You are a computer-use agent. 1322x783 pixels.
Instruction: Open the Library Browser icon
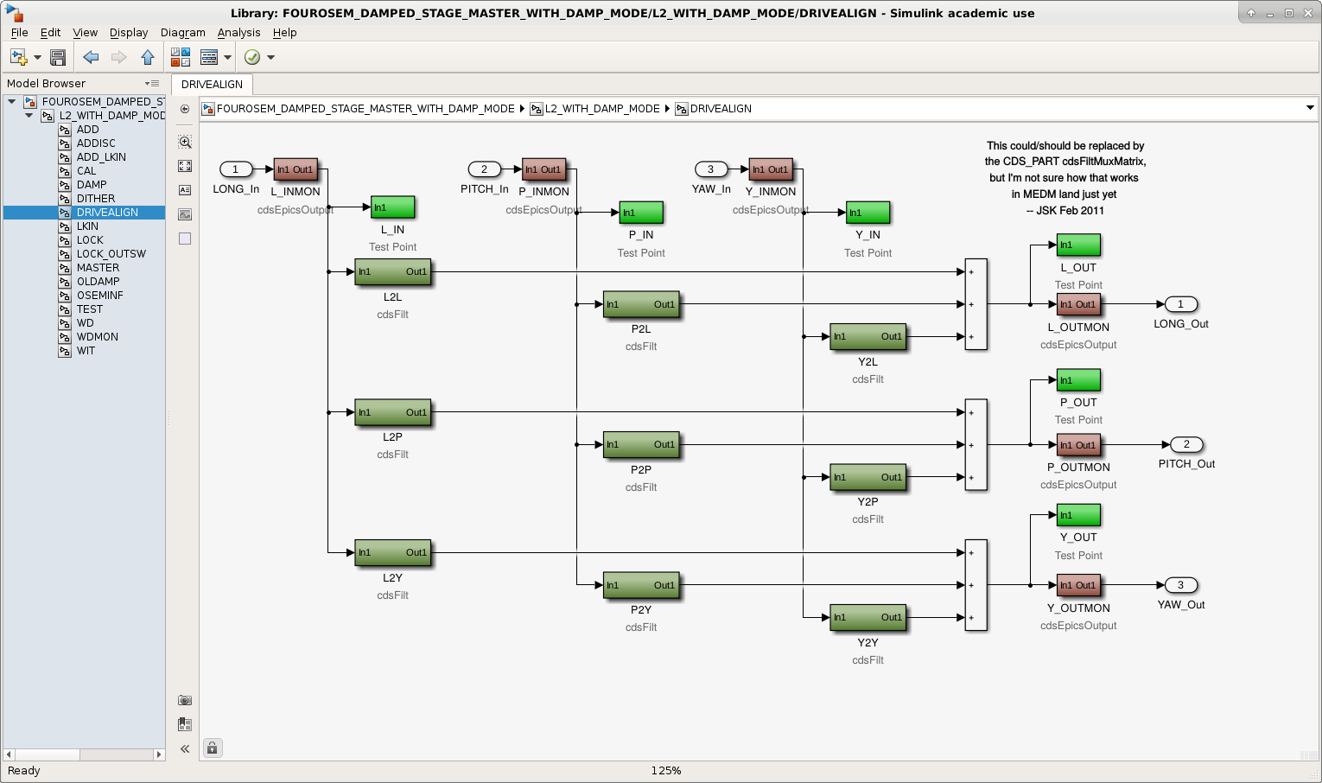coord(181,57)
